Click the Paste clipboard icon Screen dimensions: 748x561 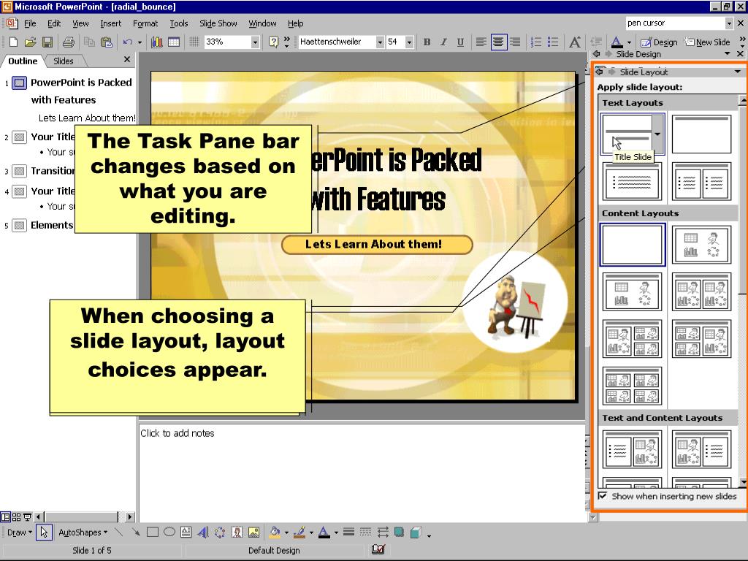(x=107, y=42)
